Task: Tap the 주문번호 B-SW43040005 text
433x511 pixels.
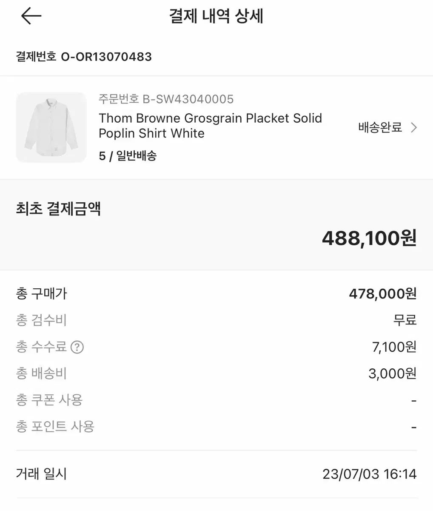Action: [166, 99]
